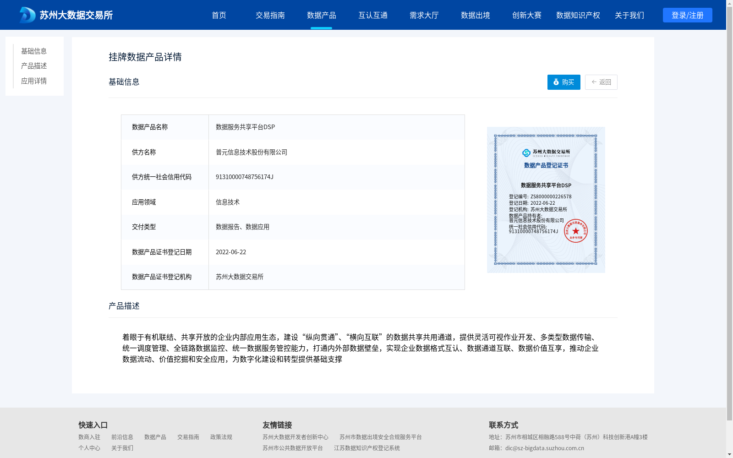Open the footer 政策法规 link
The image size is (733, 458).
coord(221,437)
